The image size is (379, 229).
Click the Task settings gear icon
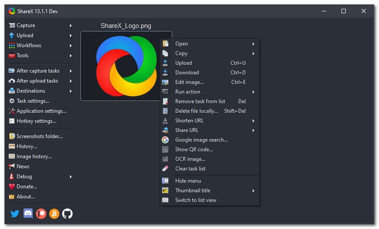tap(11, 101)
